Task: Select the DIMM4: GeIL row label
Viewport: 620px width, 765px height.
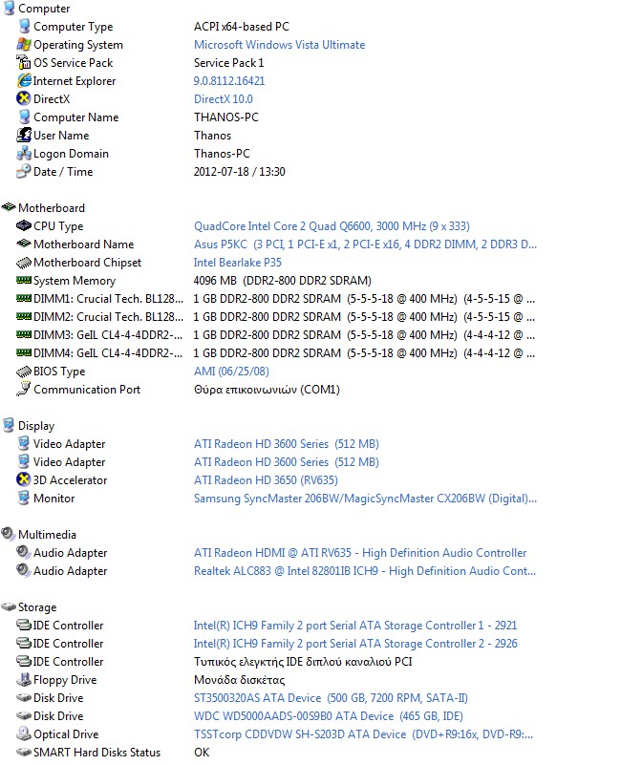Action: [x=108, y=353]
